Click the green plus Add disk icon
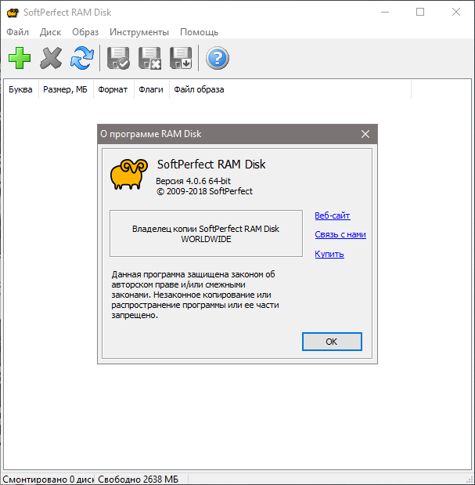 click(x=20, y=58)
